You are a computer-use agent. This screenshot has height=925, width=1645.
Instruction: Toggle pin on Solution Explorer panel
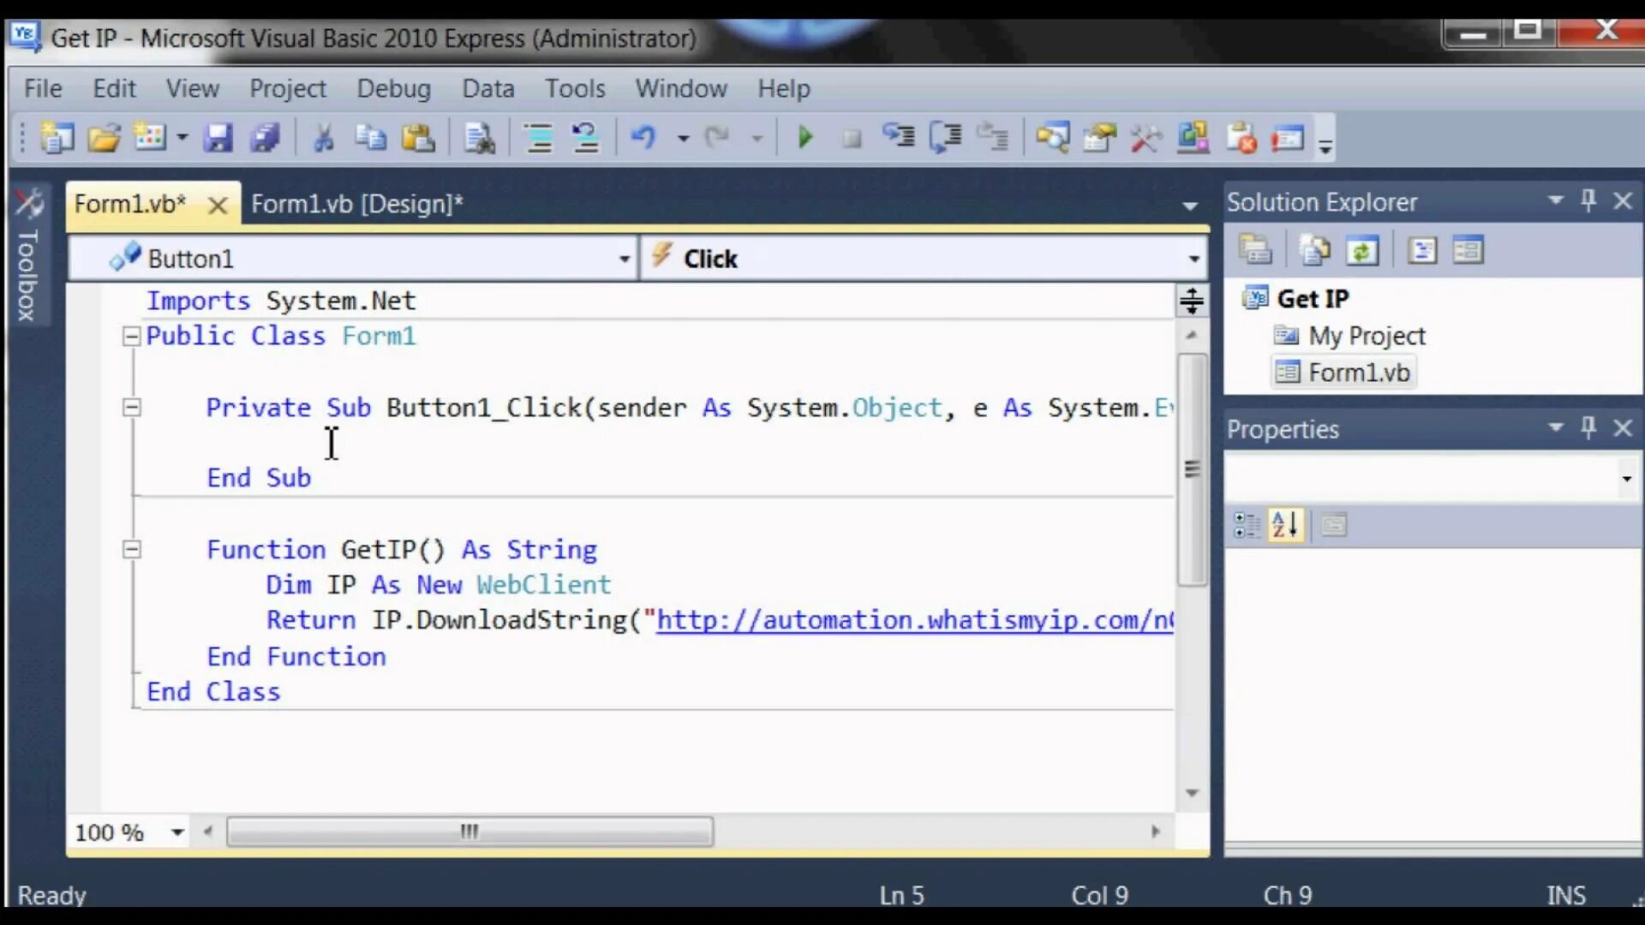point(1588,200)
